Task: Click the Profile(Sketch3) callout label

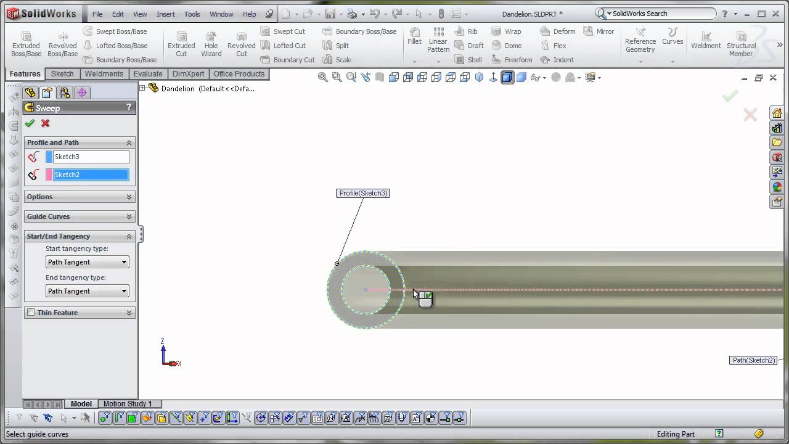Action: (363, 193)
